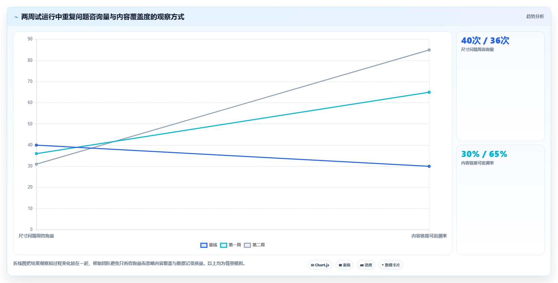
Task: Click 第二周 data point at 尺寸问题周咨询量
Action: pyautogui.click(x=36, y=164)
